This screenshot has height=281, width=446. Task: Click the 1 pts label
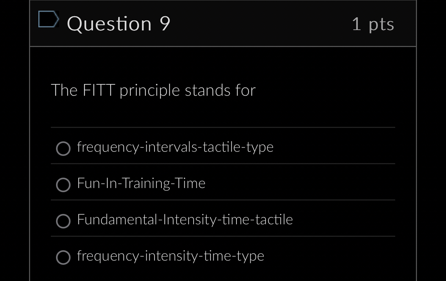(x=373, y=23)
